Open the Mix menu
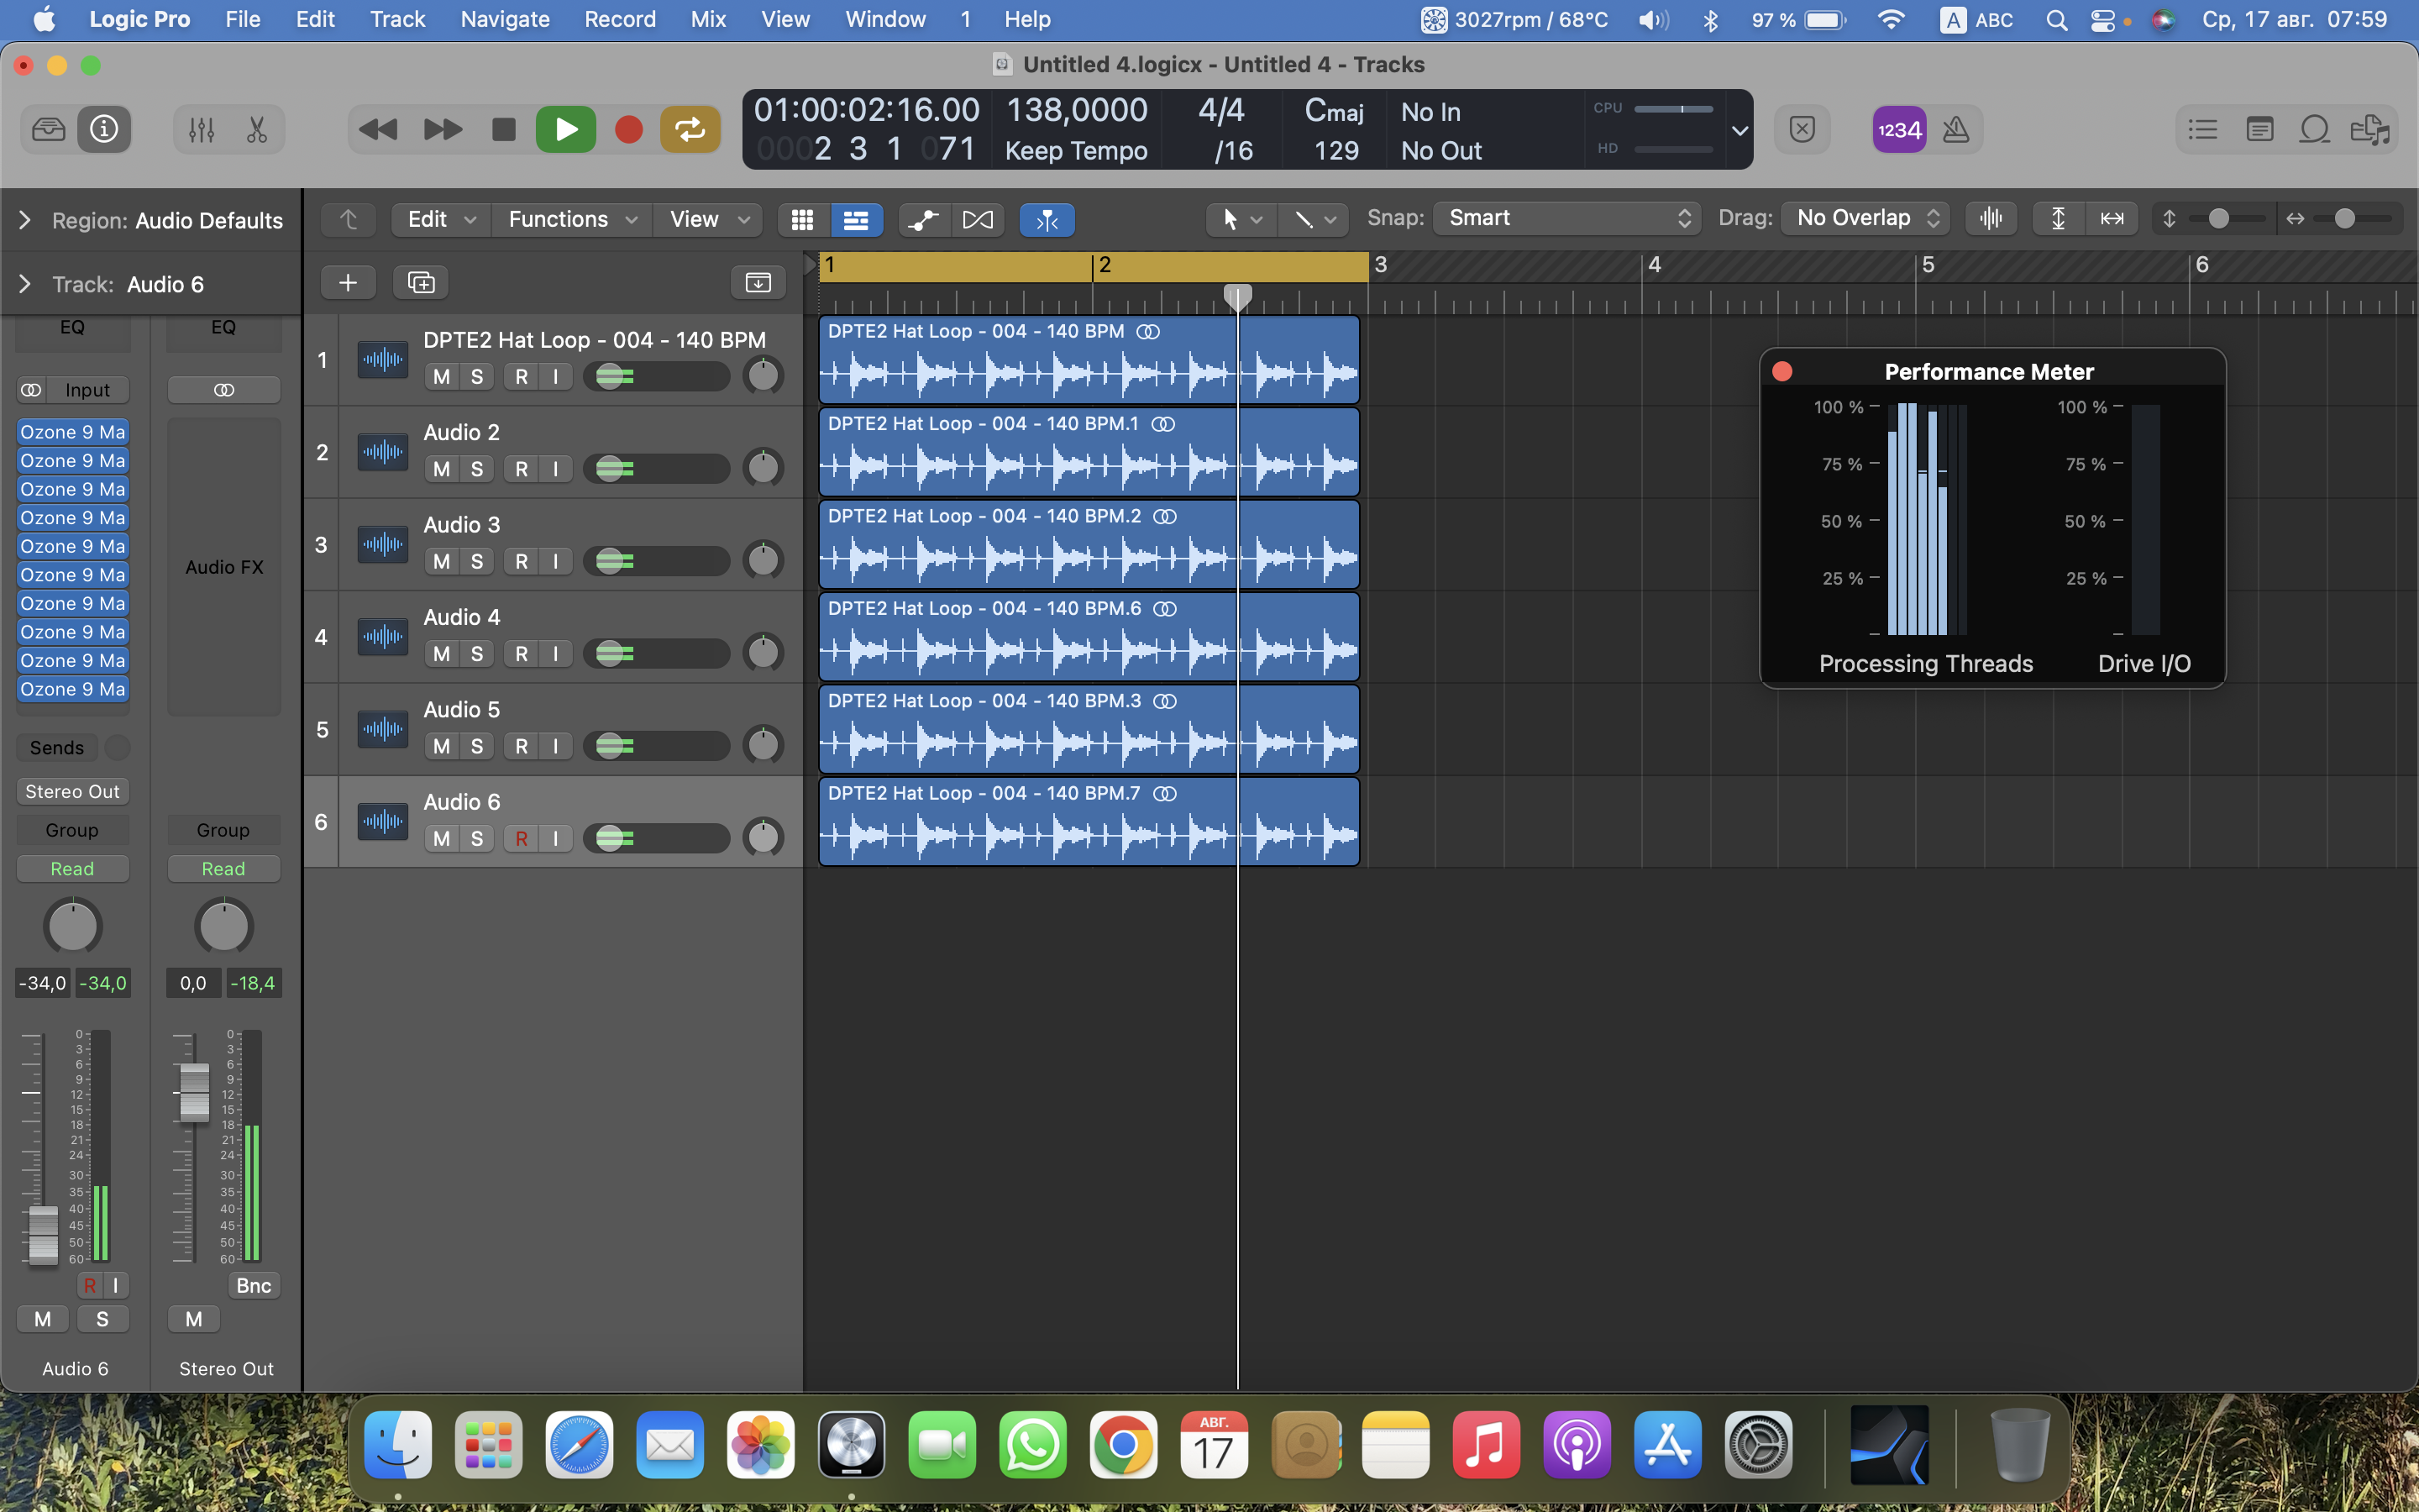The height and width of the screenshot is (1512, 2419). 708,19
